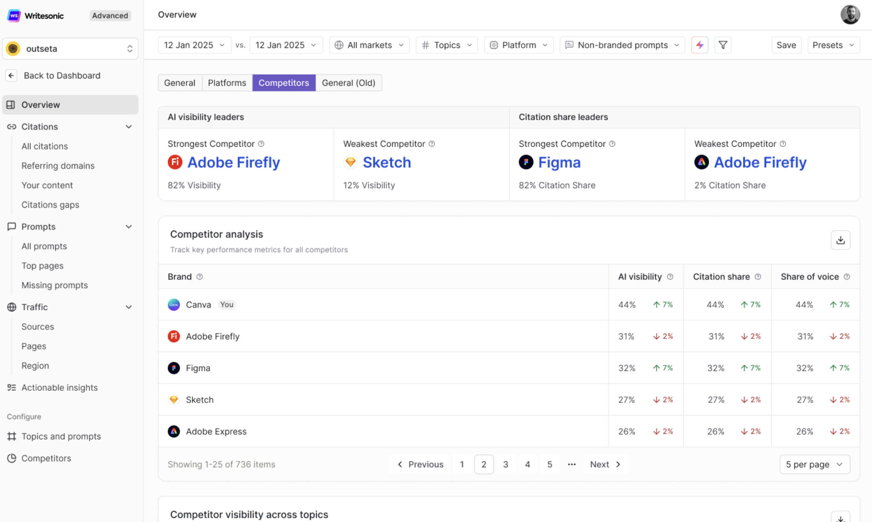
Task: Click info icon next to Brand header
Action: click(200, 277)
